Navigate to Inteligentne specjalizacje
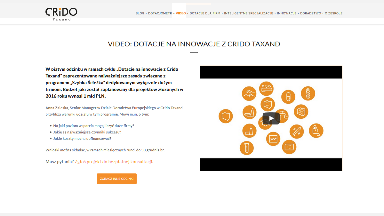Viewport: 384px width, 216px height. [x=248, y=13]
